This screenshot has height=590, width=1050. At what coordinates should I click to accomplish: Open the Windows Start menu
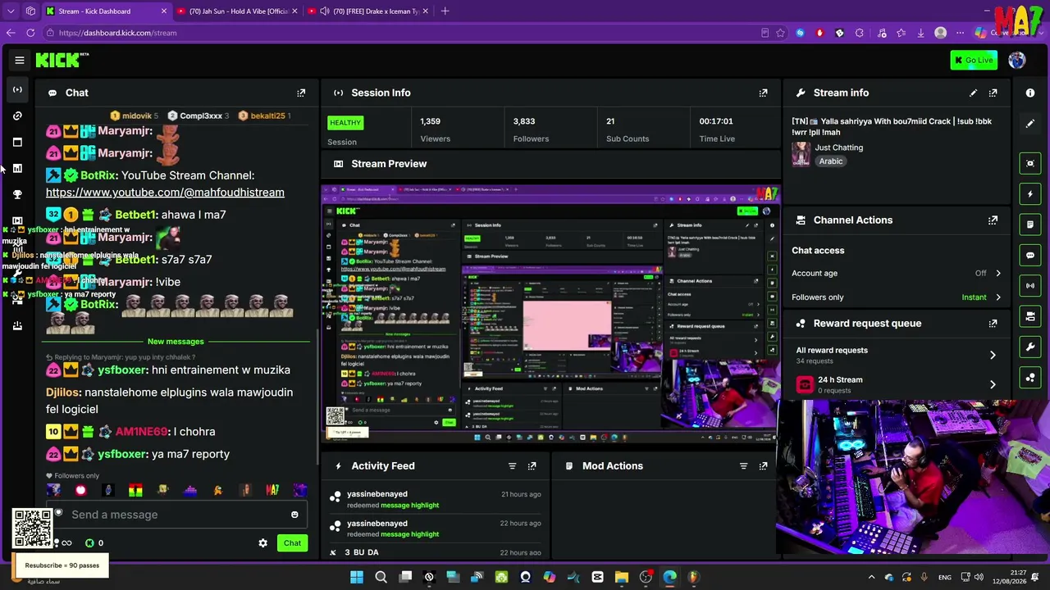(357, 577)
